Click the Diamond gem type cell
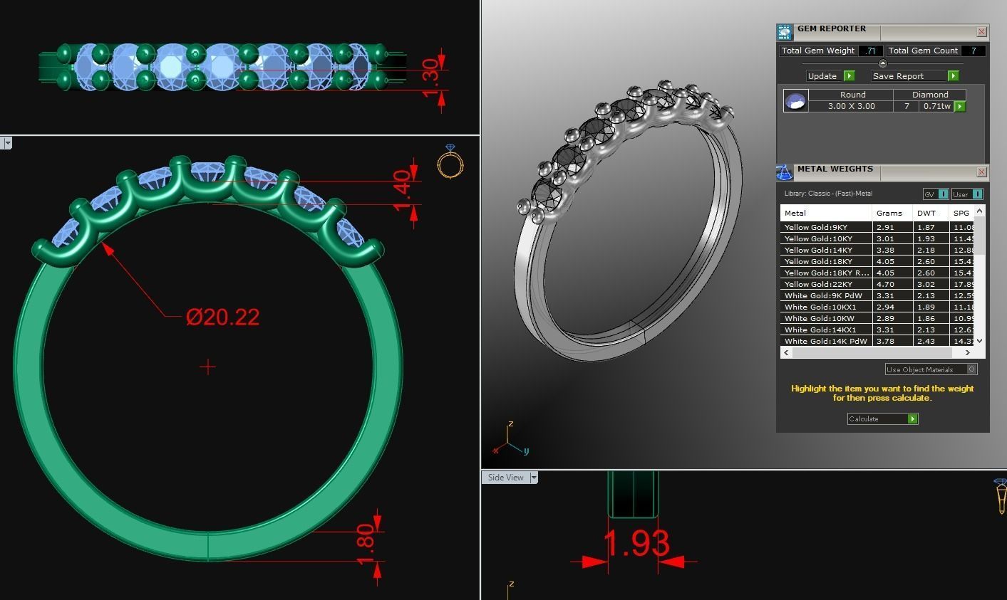 coord(931,95)
